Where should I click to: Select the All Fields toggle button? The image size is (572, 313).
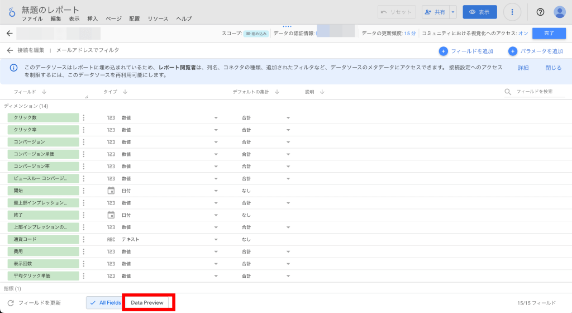pos(104,303)
